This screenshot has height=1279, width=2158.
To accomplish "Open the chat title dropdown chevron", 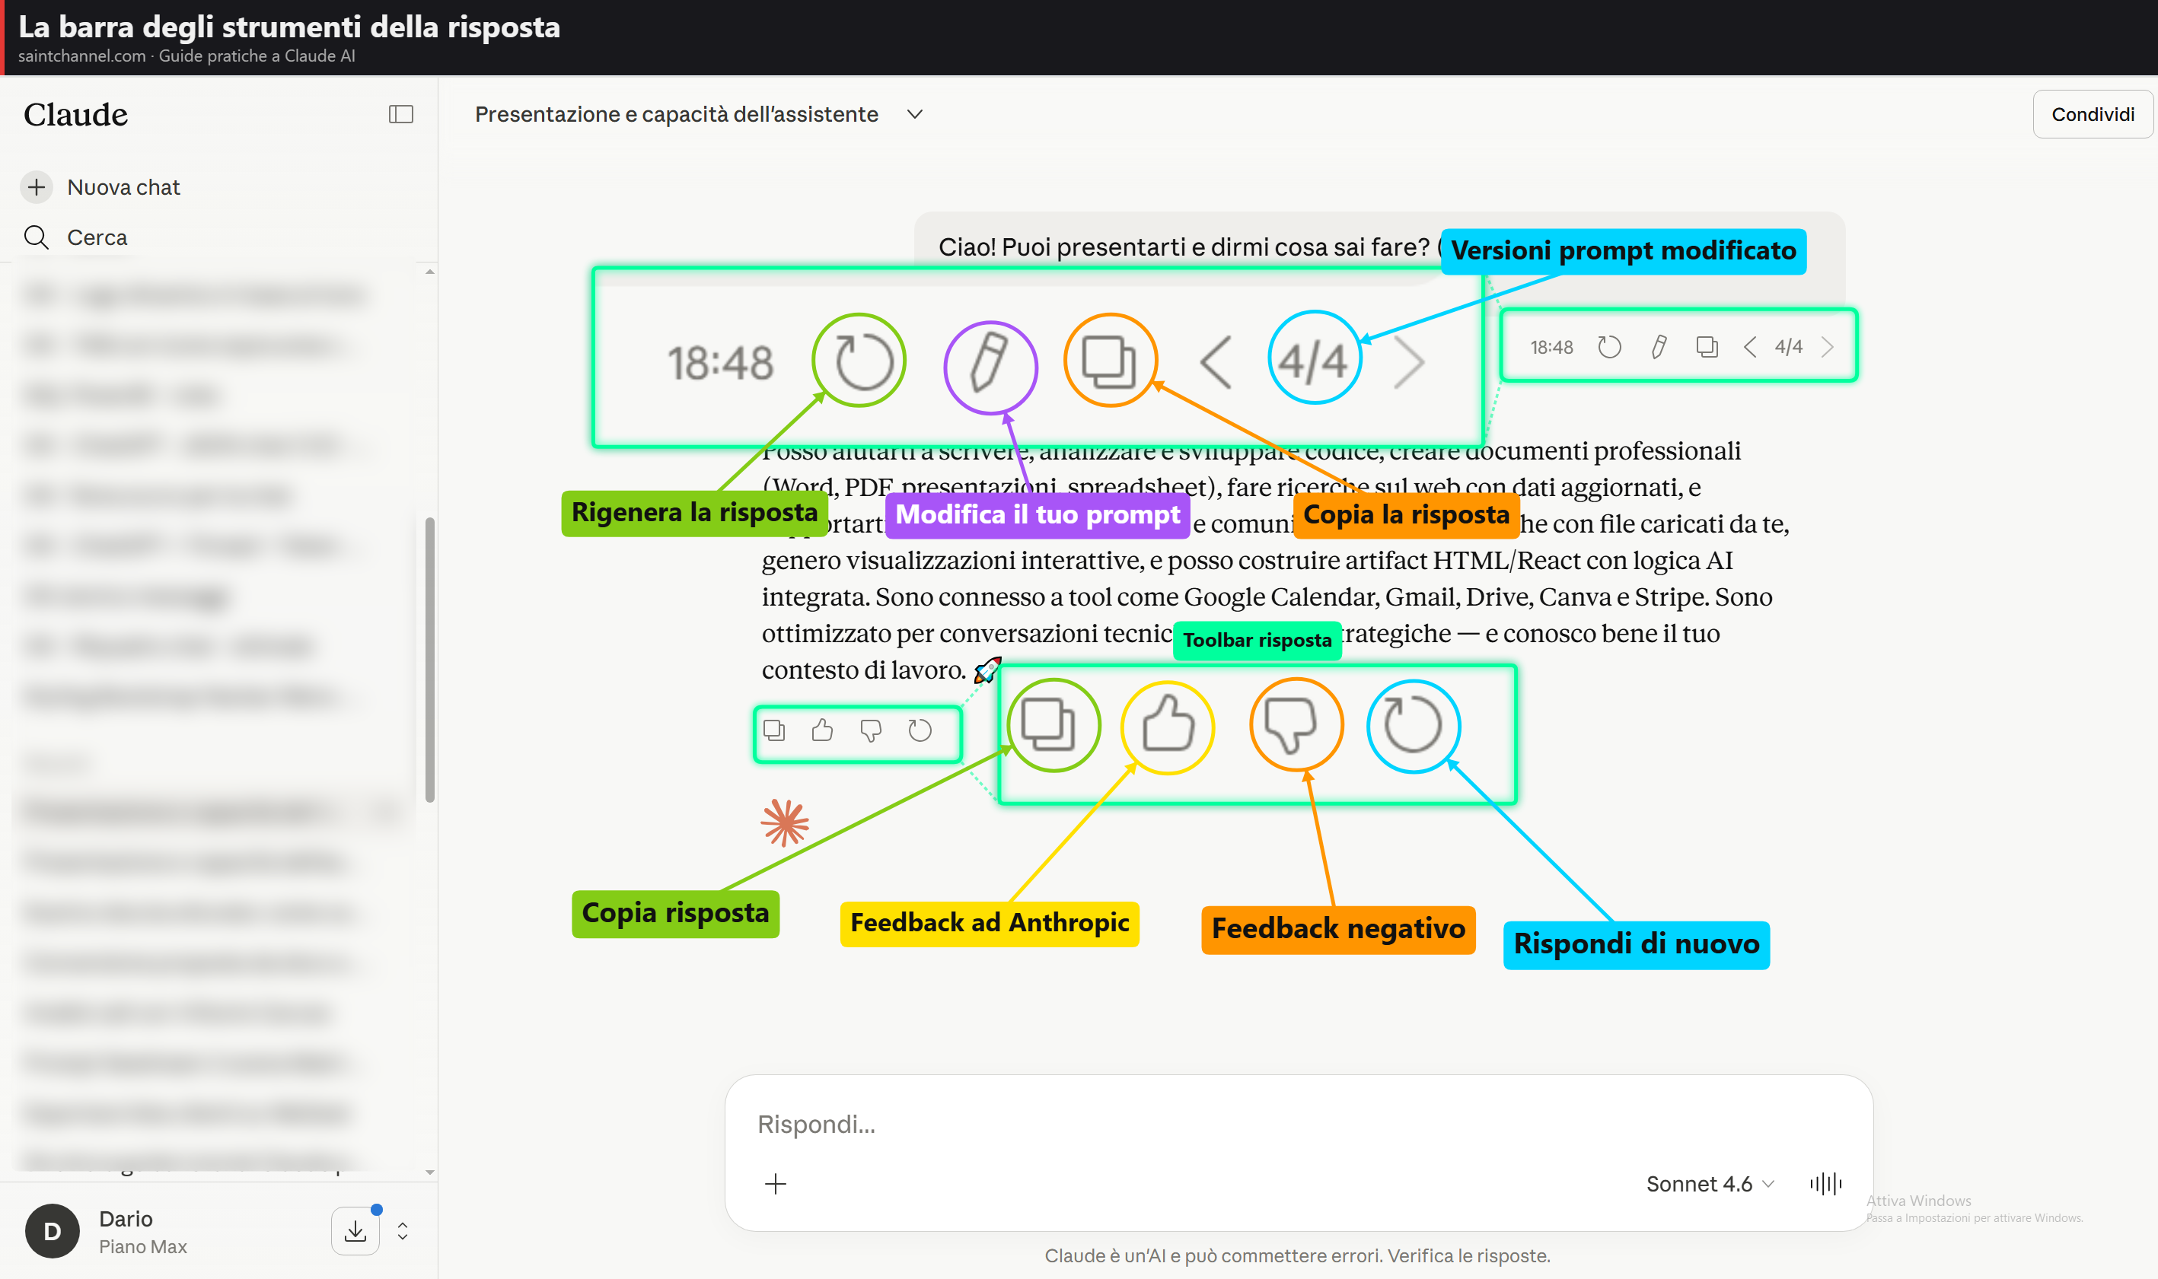I will click(x=915, y=115).
